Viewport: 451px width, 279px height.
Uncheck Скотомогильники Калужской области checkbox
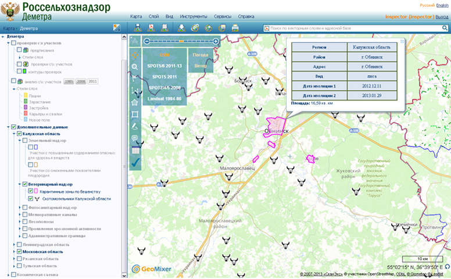pyautogui.click(x=30, y=198)
